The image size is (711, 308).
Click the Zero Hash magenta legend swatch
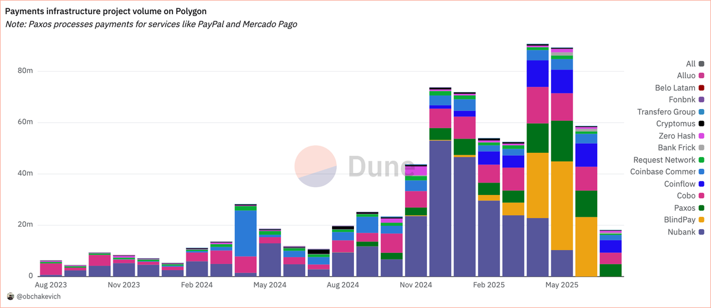pos(702,136)
